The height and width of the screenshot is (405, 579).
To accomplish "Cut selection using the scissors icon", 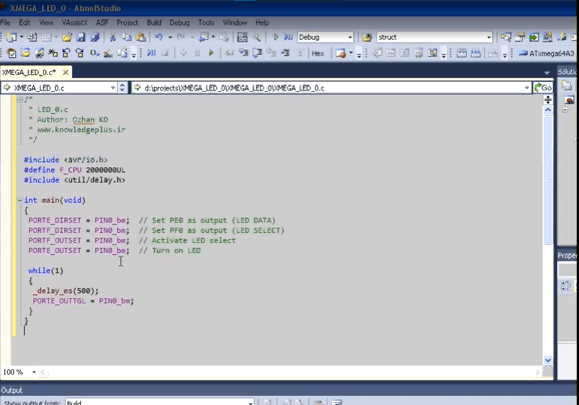I will pyautogui.click(x=112, y=37).
